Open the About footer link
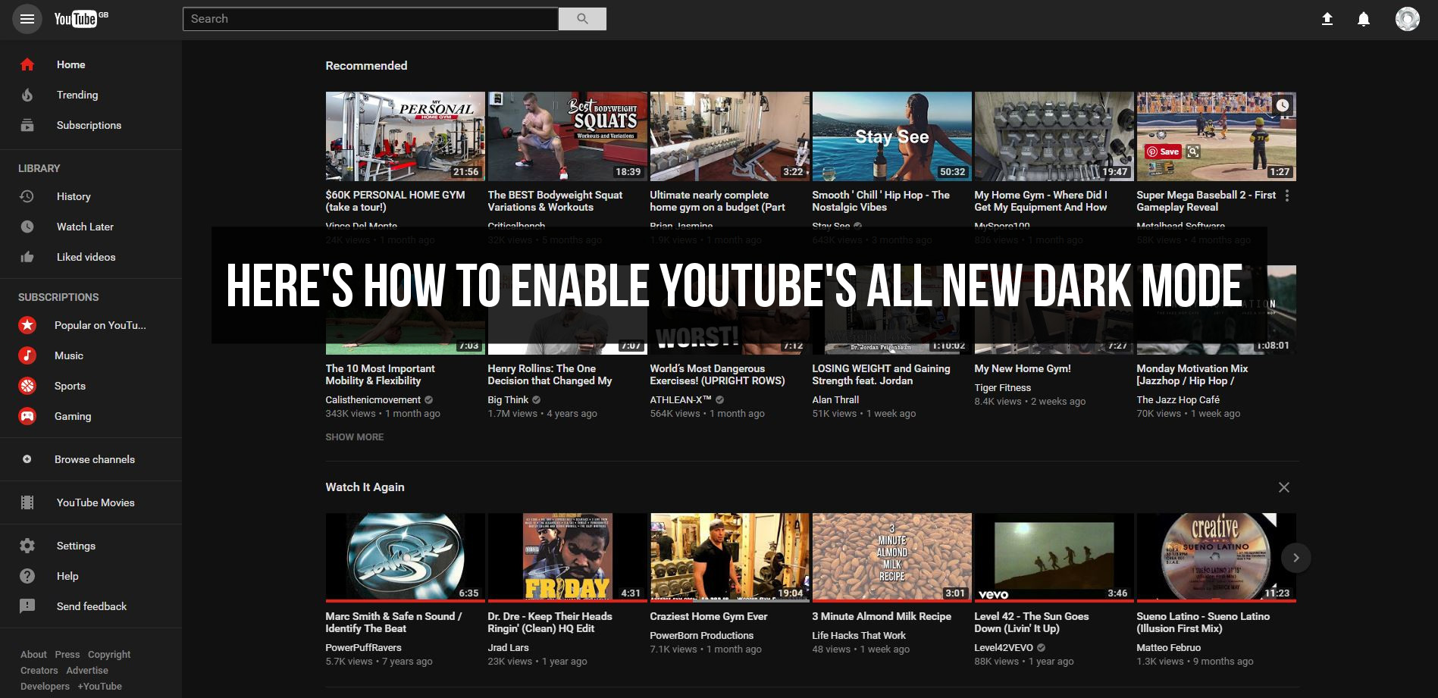The image size is (1438, 698). (x=33, y=655)
